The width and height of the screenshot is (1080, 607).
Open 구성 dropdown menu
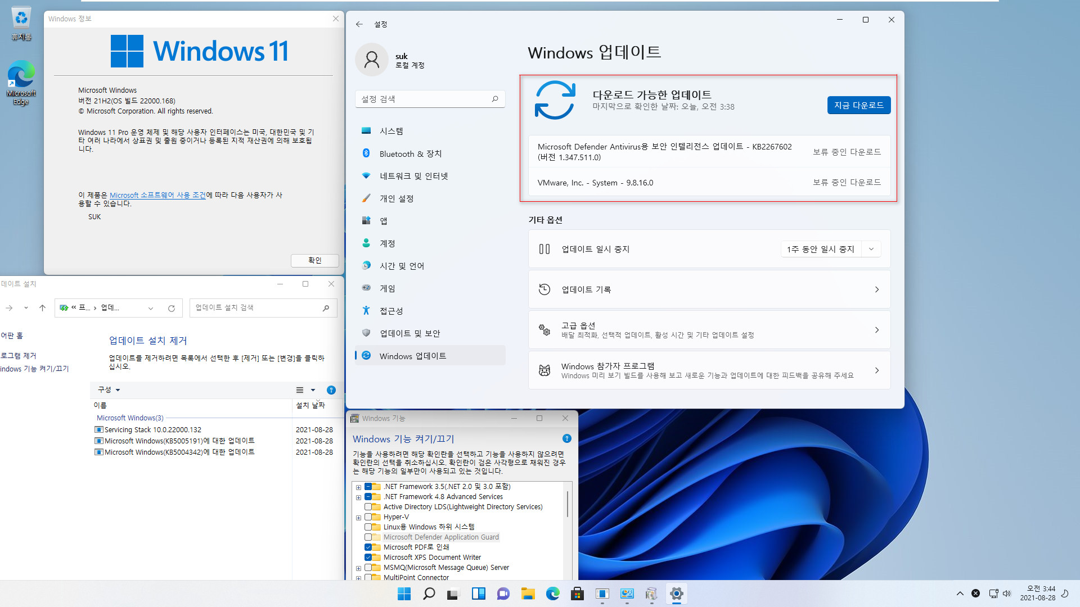[x=109, y=389]
